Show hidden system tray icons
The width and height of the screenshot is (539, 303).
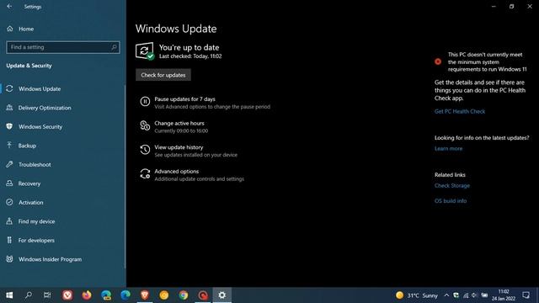tap(446, 295)
